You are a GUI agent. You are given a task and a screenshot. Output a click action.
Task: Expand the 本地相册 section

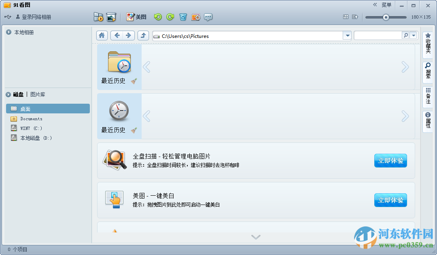tap(8, 32)
